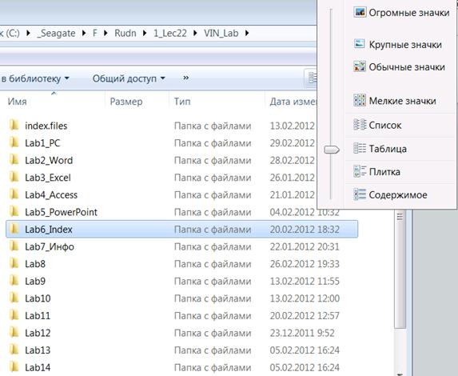Click the Lab1_PC folder icon
The width and height of the screenshot is (458, 376).
tap(14, 142)
